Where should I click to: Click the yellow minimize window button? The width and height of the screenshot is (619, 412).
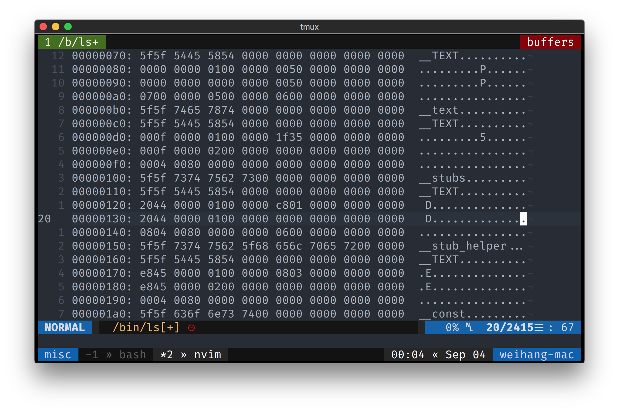pos(56,27)
